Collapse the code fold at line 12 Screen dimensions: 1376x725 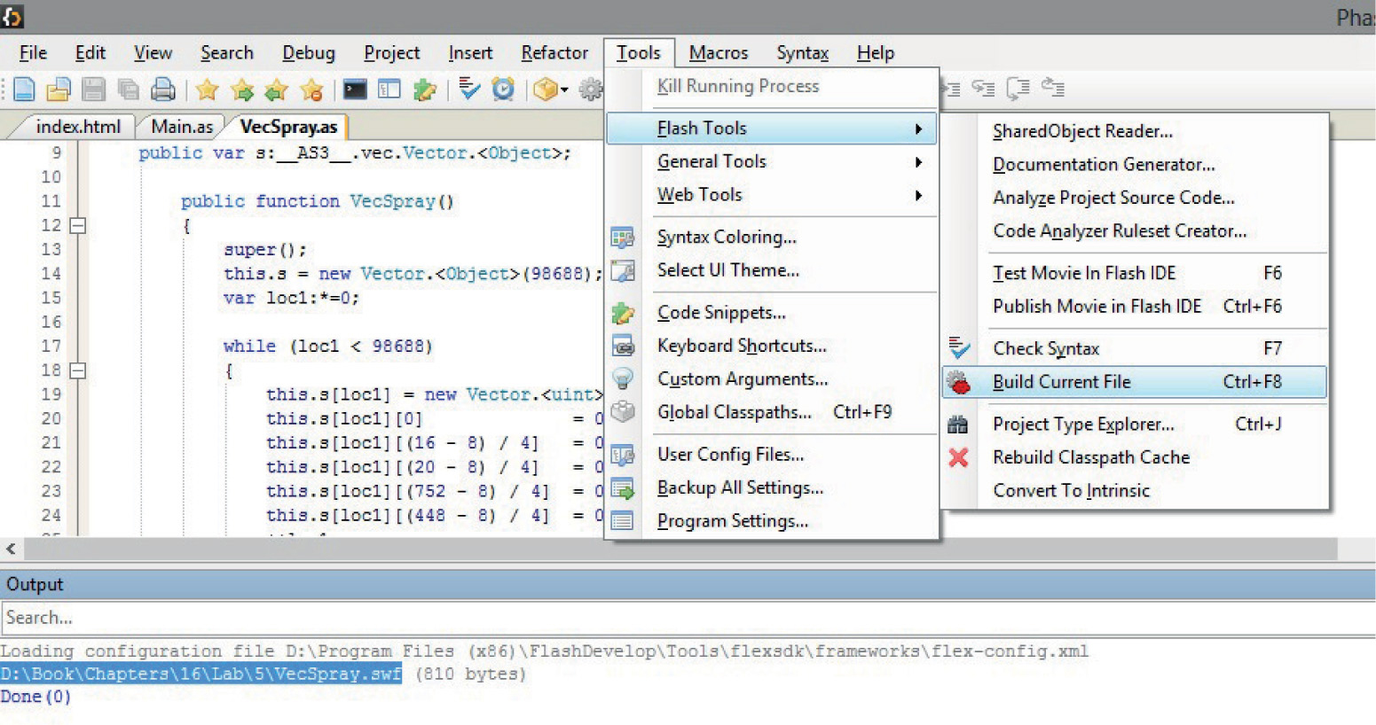[78, 226]
